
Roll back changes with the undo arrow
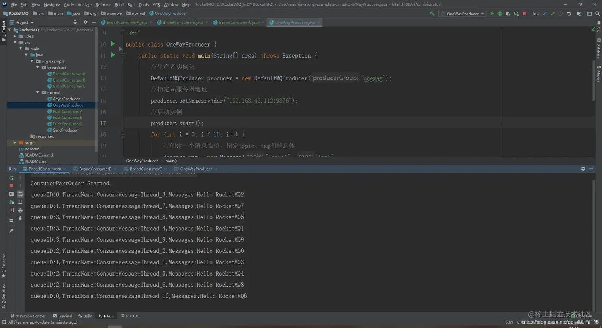point(569,14)
